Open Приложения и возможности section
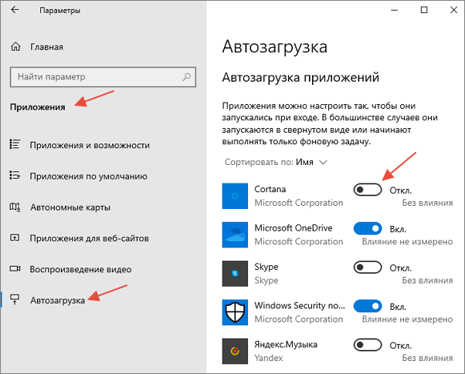The image size is (465, 374). [90, 146]
